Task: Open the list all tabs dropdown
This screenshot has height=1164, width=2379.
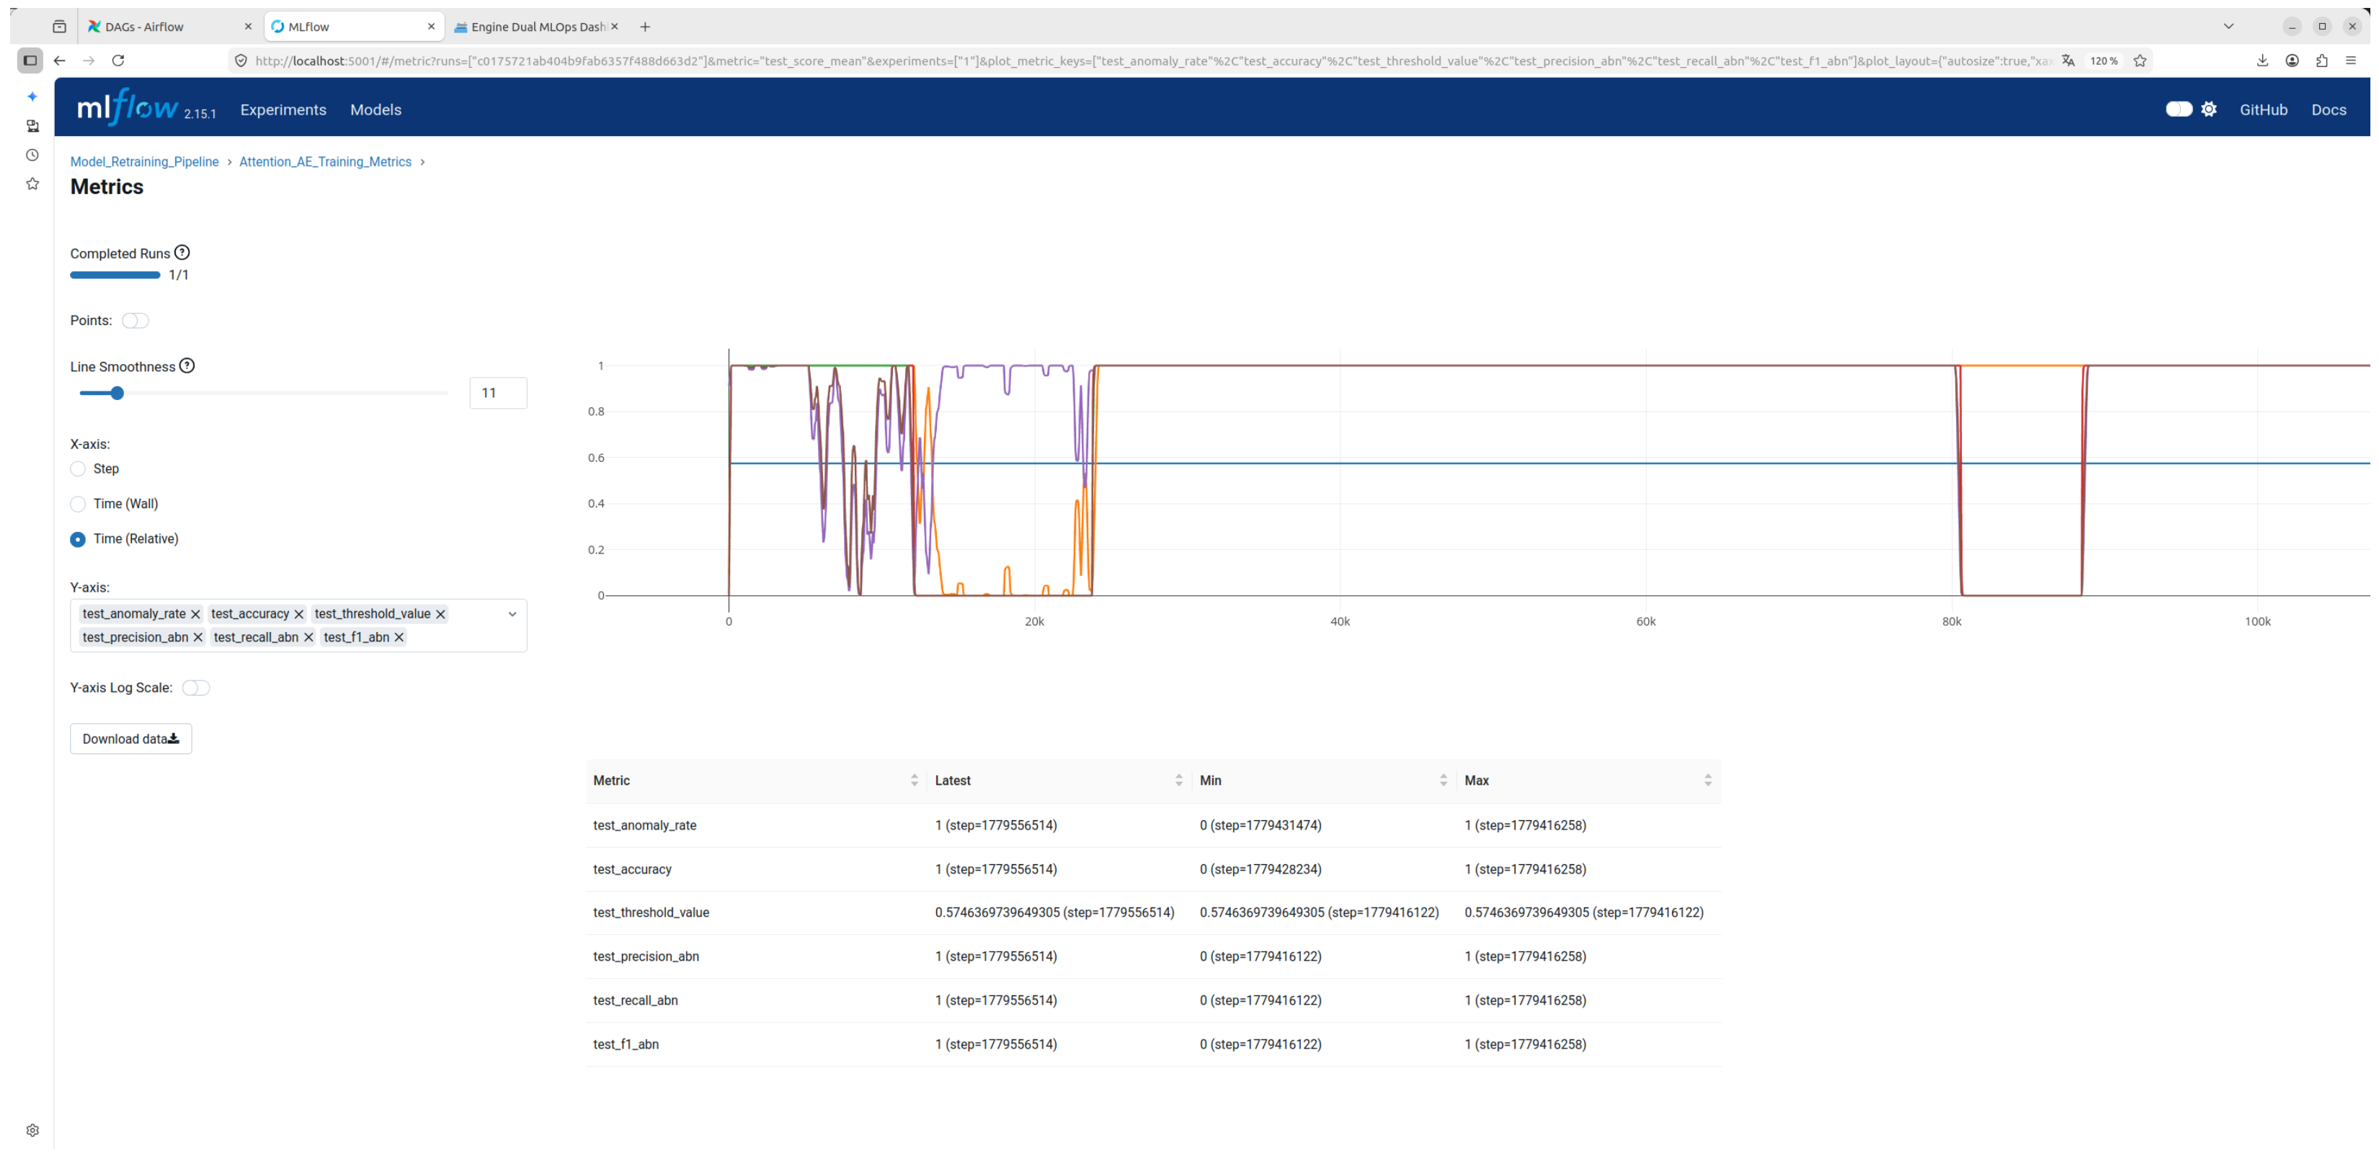Action: [2228, 26]
